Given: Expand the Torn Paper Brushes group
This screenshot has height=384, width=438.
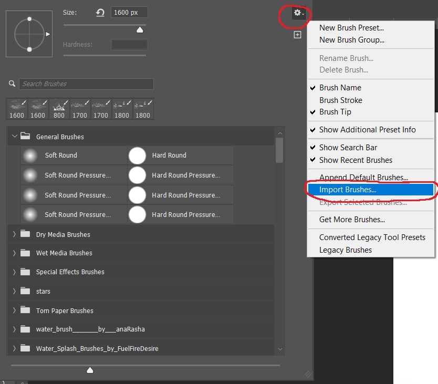Looking at the screenshot, I should (x=15, y=310).
